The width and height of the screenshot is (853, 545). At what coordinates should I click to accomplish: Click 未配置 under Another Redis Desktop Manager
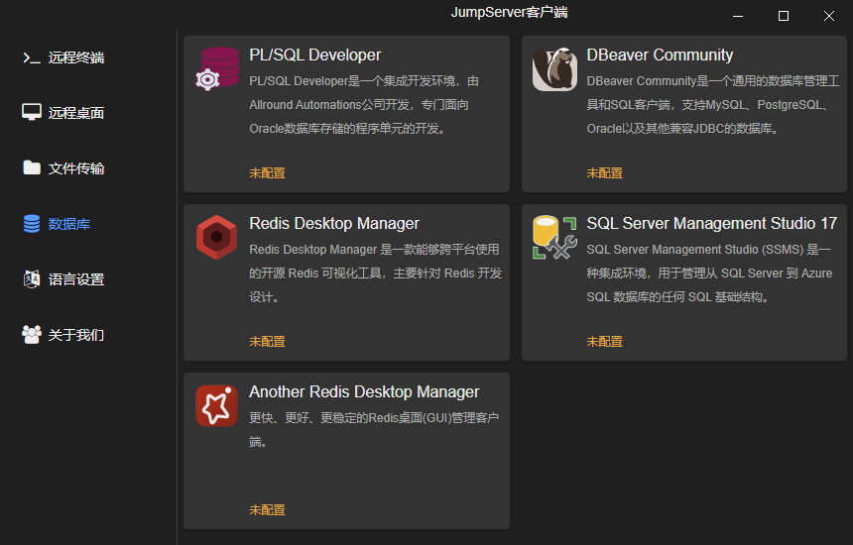click(x=267, y=509)
